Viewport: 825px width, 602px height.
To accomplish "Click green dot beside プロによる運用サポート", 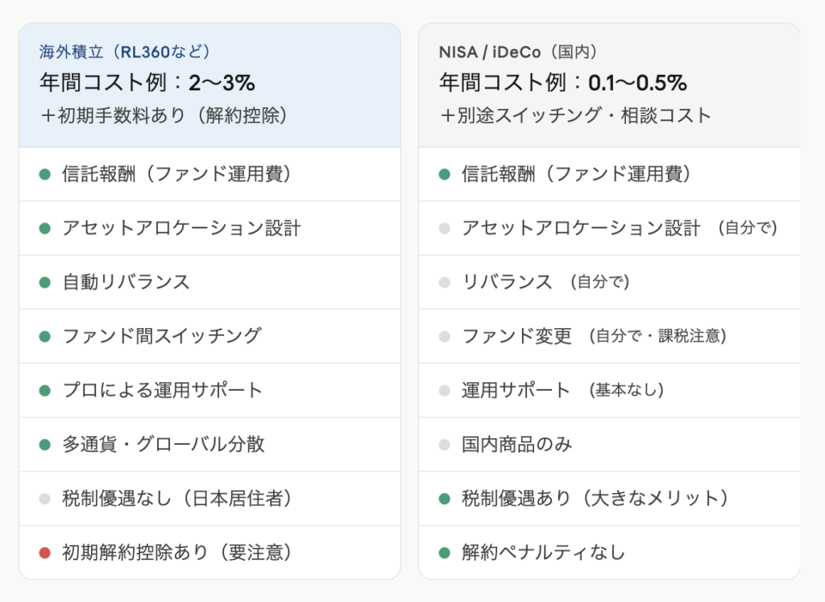I will click(x=44, y=390).
